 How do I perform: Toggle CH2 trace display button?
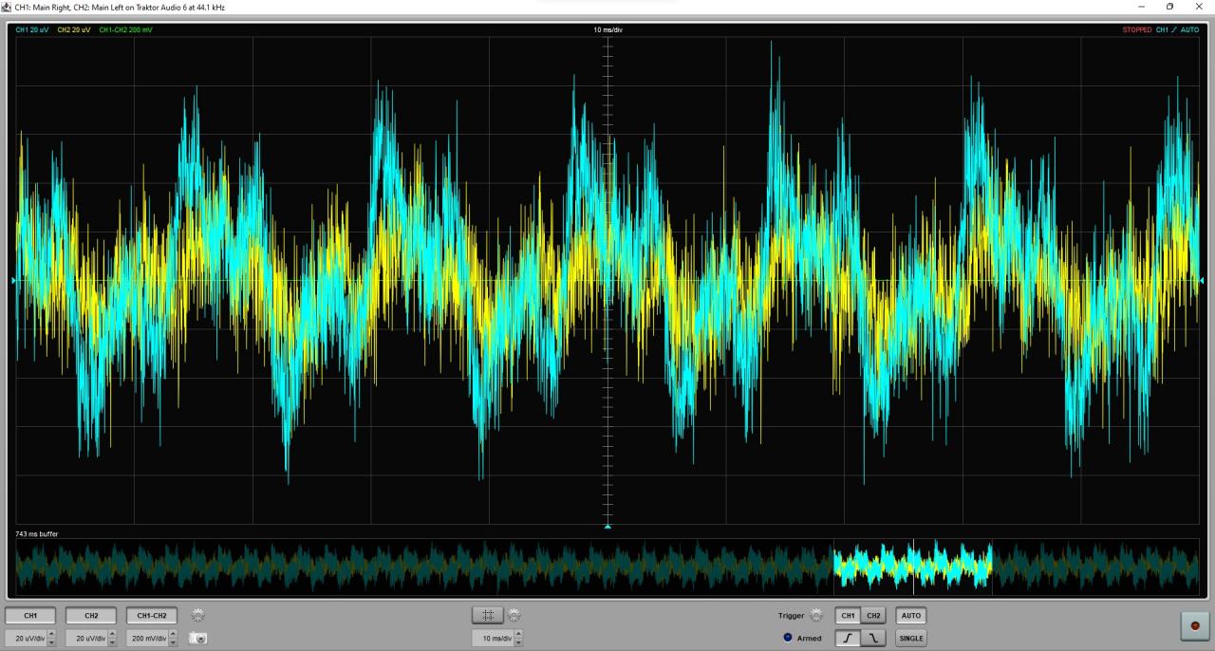pyautogui.click(x=91, y=616)
